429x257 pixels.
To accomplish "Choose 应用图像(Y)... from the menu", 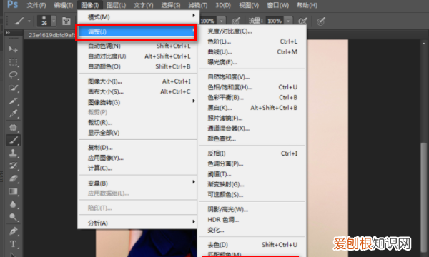I will click(139, 158).
